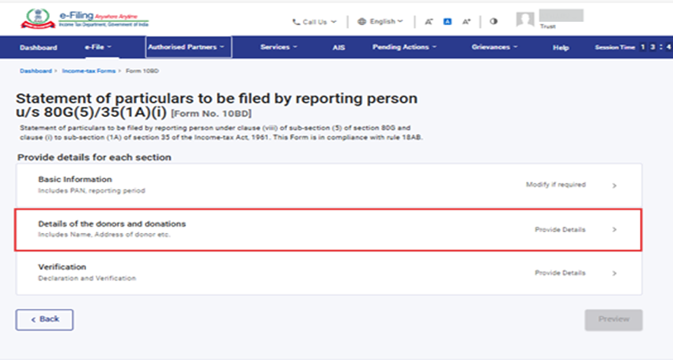Click the Back button
Image resolution: width=673 pixels, height=360 pixels.
(x=44, y=319)
